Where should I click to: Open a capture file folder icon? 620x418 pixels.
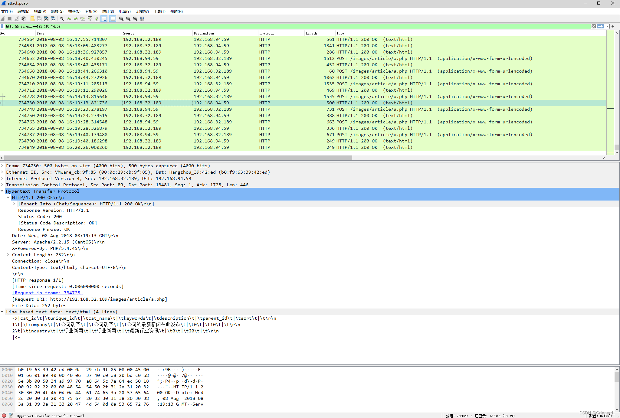[32, 19]
